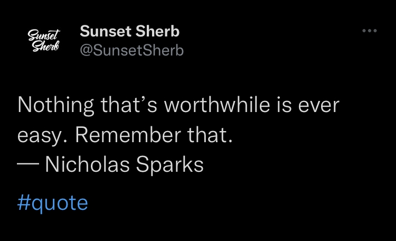Follow the #quote hashtag link
The image size is (396, 241).
pos(52,203)
